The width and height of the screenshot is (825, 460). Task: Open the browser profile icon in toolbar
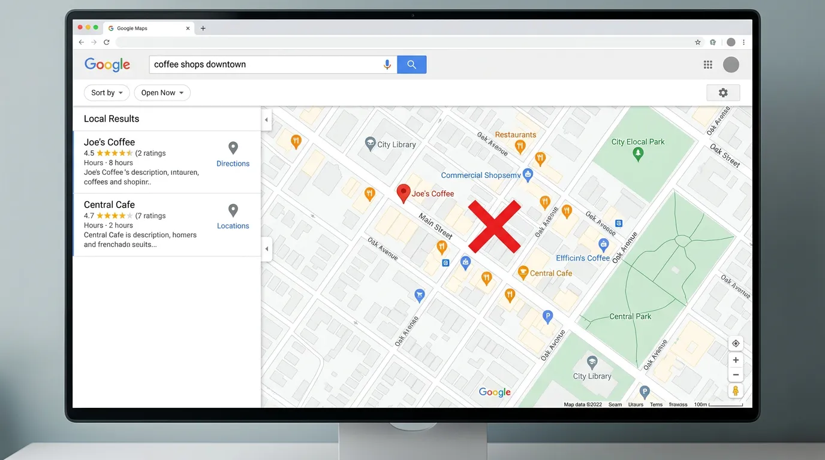click(x=731, y=43)
